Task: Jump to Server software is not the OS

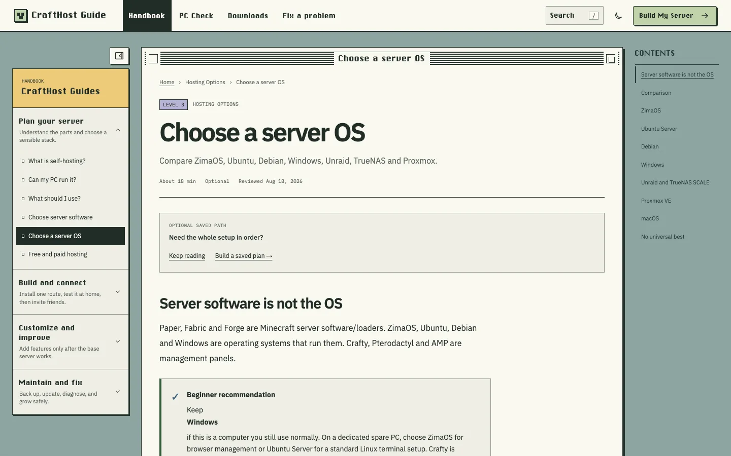Action: click(677, 75)
